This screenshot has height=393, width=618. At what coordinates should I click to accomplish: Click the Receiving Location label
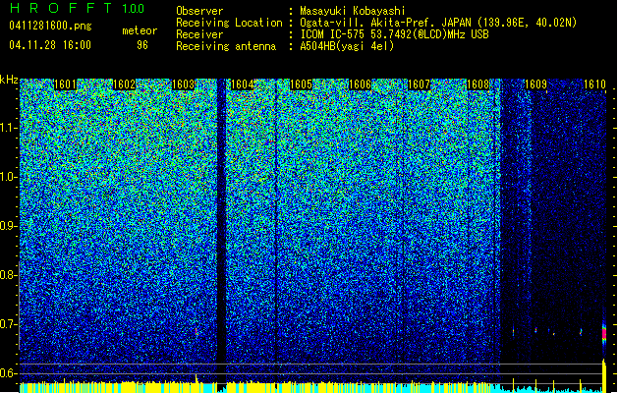(x=229, y=23)
